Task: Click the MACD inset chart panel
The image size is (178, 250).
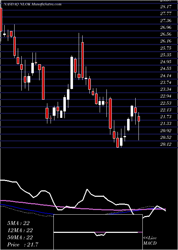Action: click(x=98, y=232)
